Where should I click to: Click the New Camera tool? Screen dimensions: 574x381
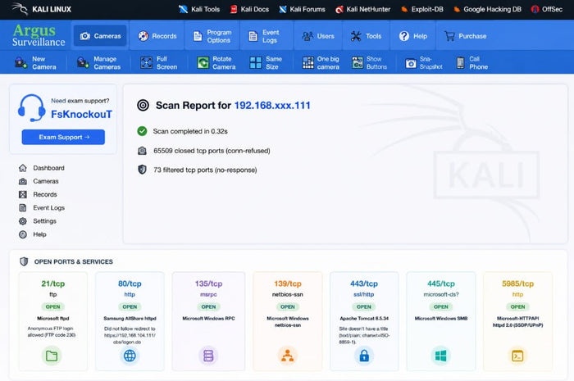[x=35, y=63]
